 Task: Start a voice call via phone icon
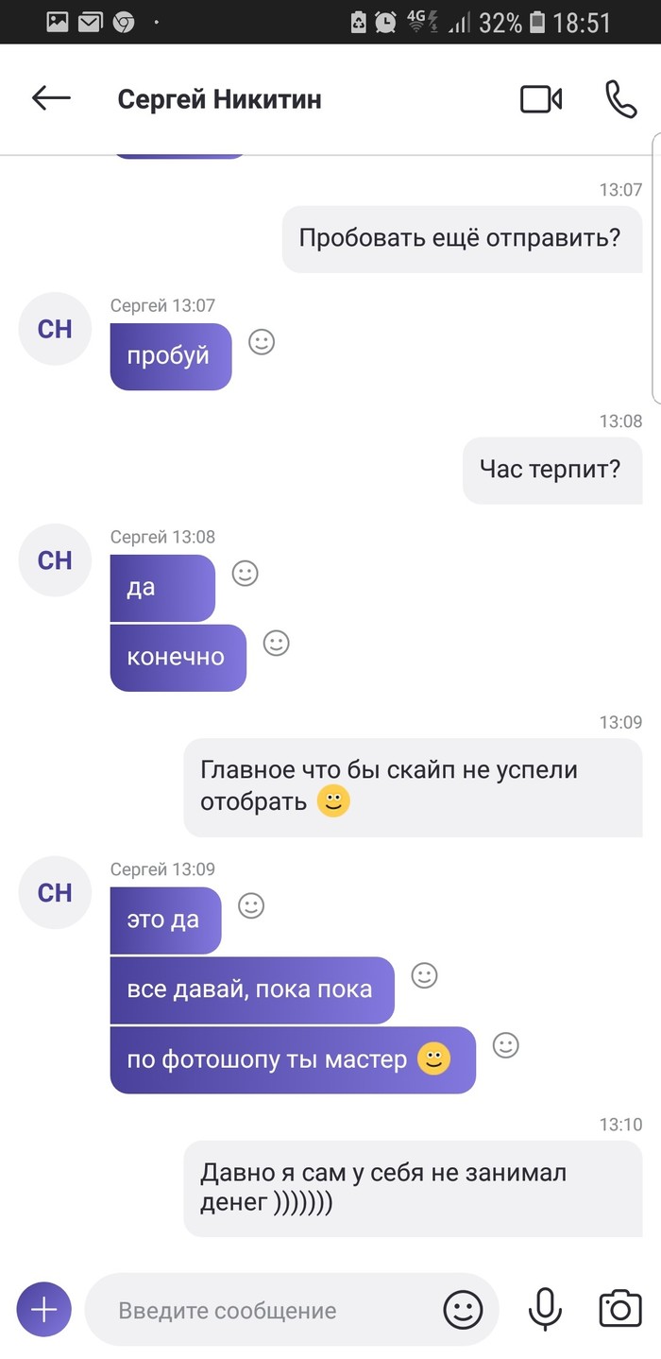[620, 99]
